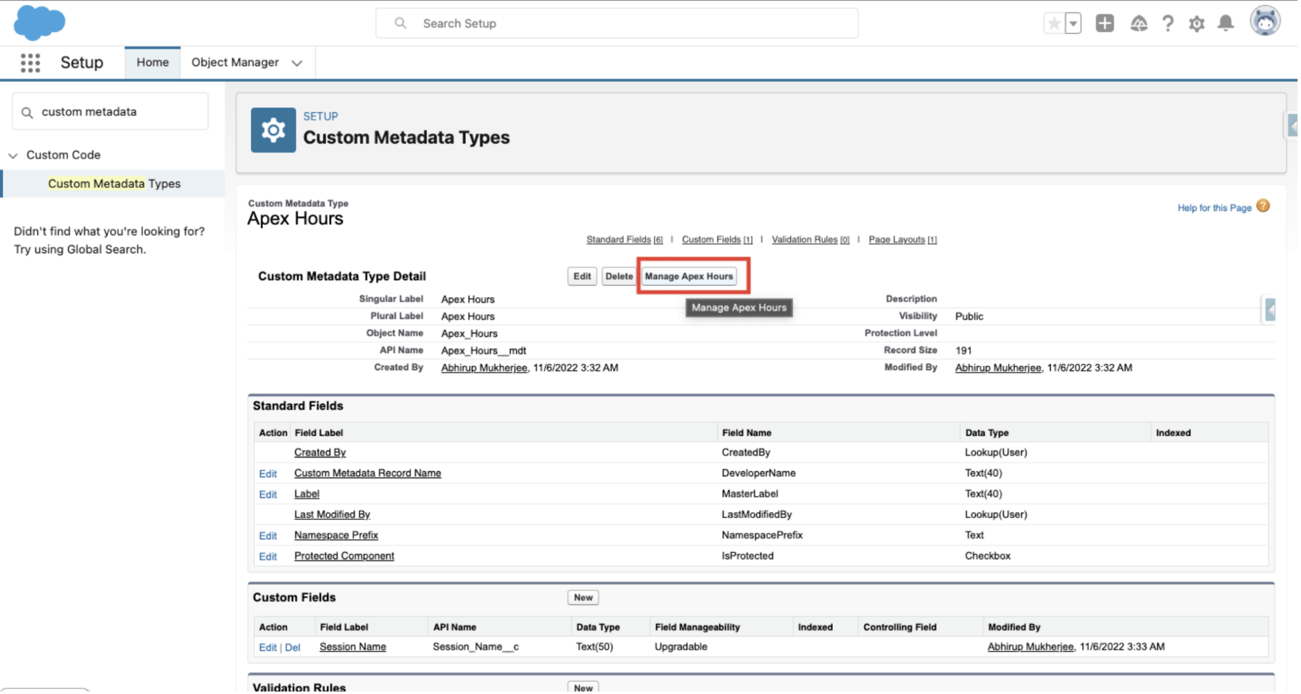The height and width of the screenshot is (694, 1301).
Task: Select Custom Metadata Types in the sidebar
Action: click(x=114, y=184)
